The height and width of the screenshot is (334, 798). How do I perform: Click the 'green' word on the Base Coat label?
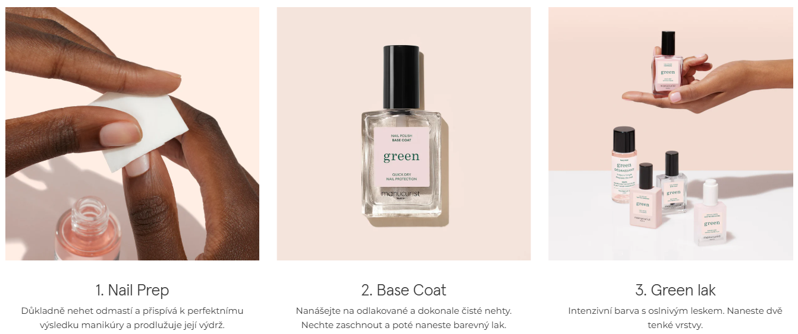click(401, 157)
